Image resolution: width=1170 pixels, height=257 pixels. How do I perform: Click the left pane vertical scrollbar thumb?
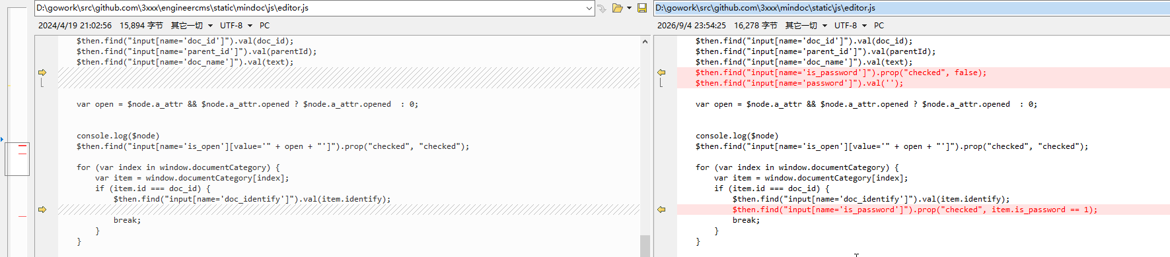[645, 246]
